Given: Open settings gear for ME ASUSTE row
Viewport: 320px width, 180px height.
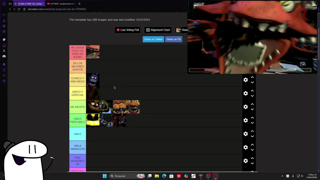Looking at the screenshot, I should 246,107.
